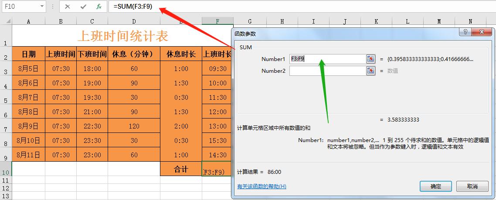Click the 18:00 end time cell
This screenshot has width=496, height=200.
(92, 68)
